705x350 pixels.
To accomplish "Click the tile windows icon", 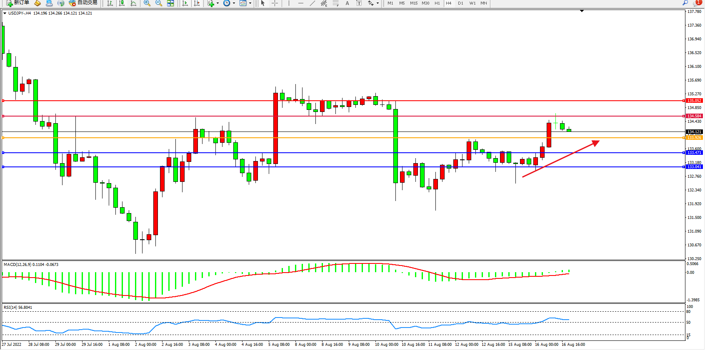I will (x=170, y=3).
